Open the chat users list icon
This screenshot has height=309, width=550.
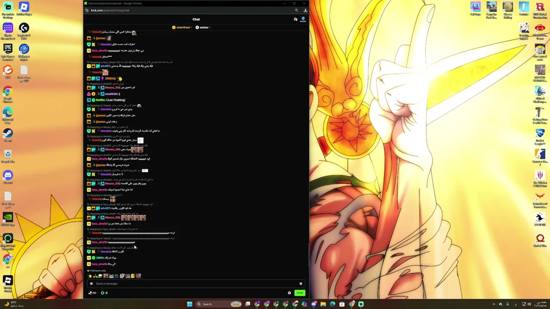[295, 19]
